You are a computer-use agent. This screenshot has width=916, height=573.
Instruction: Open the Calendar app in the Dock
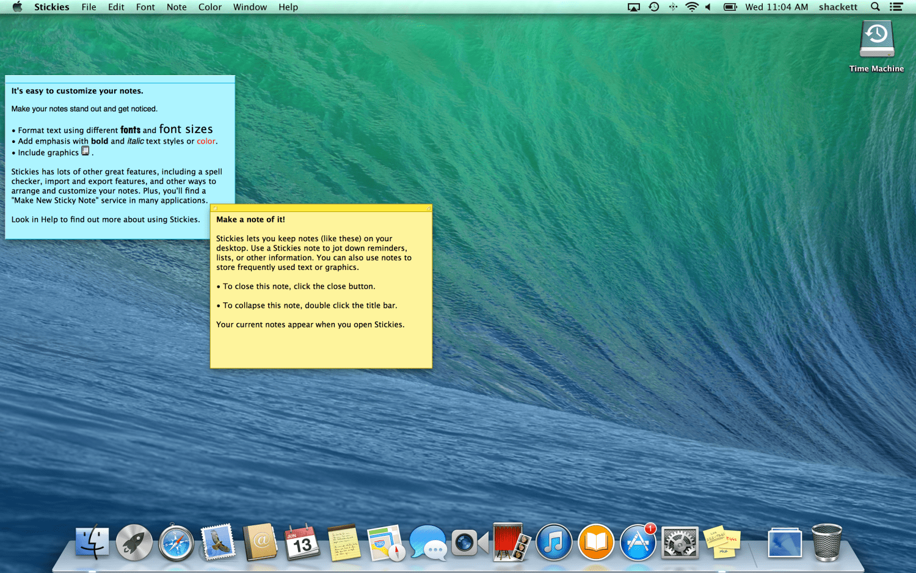(302, 542)
